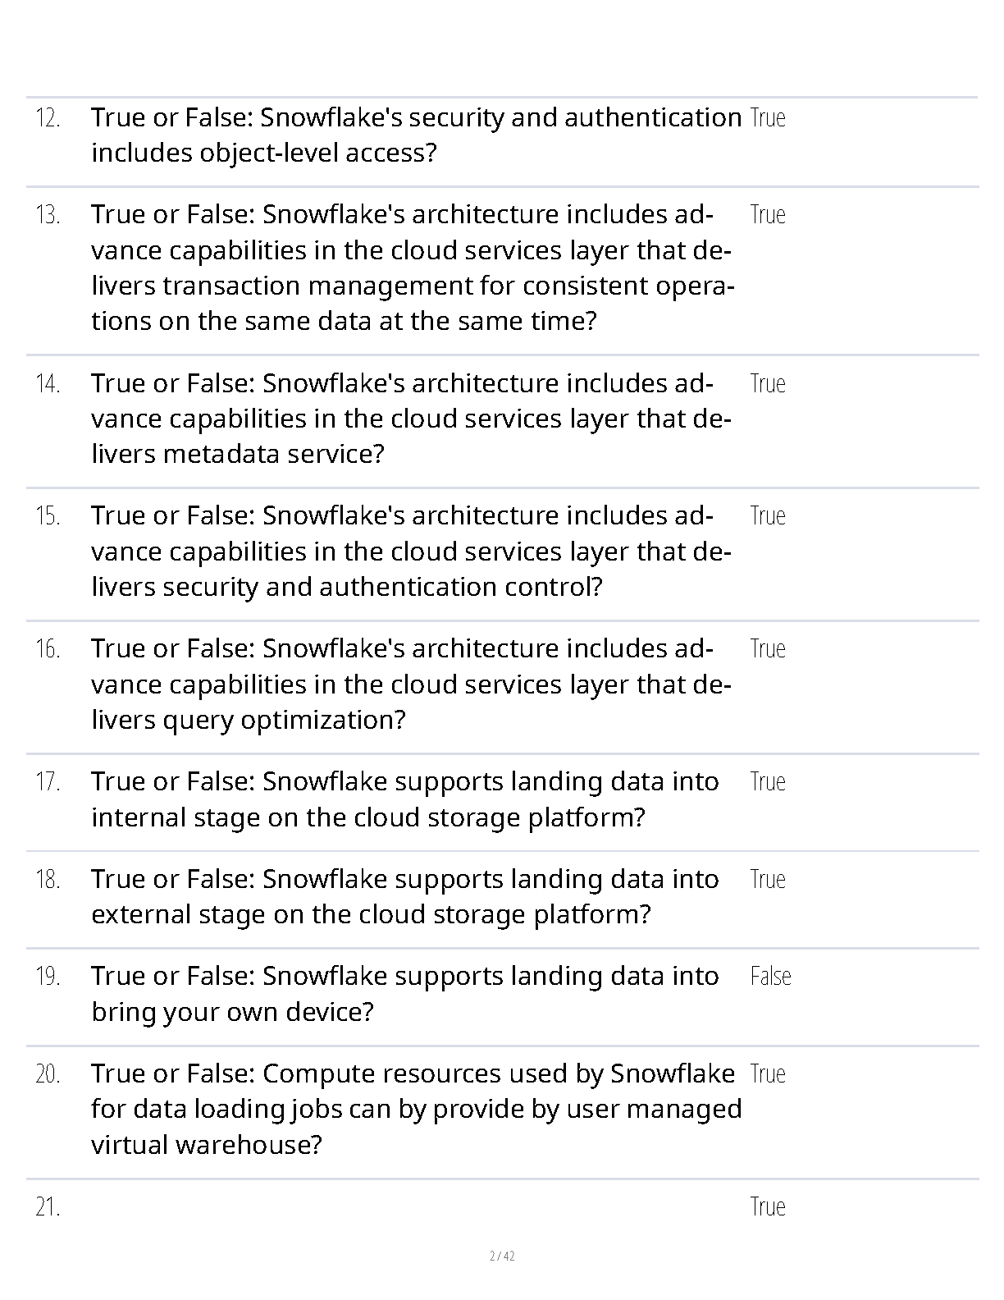The image size is (1004, 1300).
Task: Select question 15 about security and authentication control
Action: point(411,552)
